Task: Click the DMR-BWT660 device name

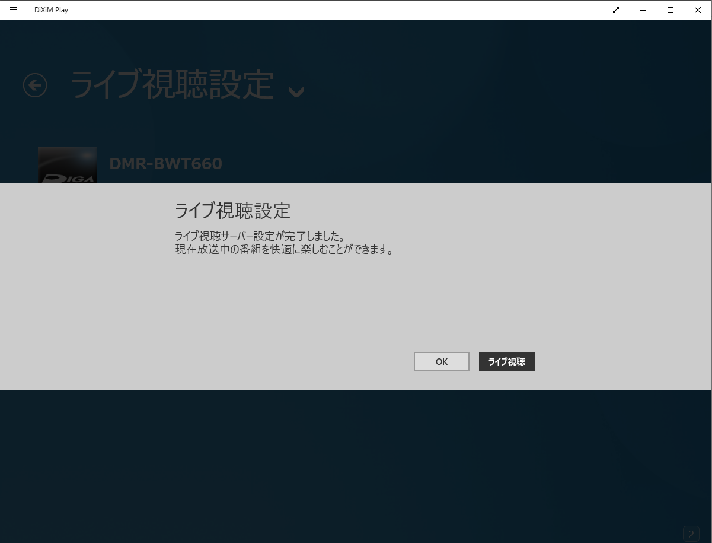Action: [165, 164]
